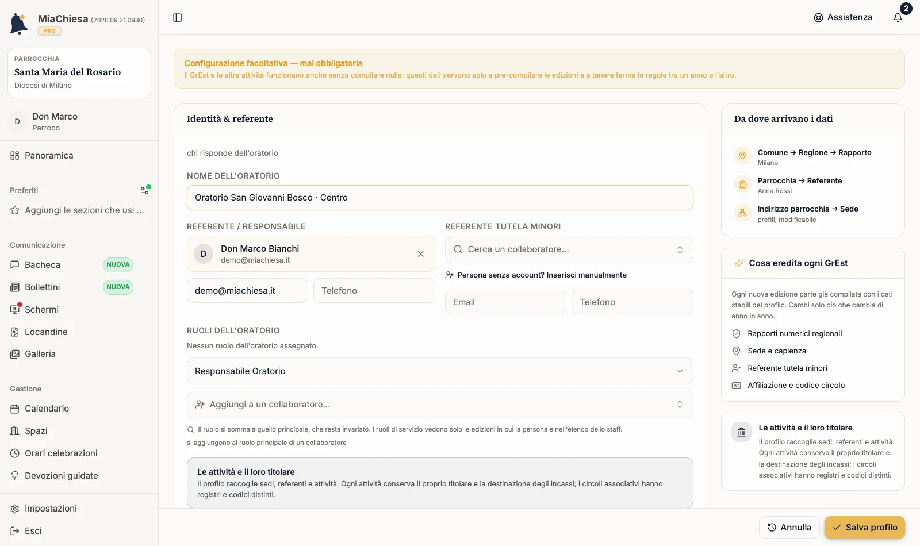Click the building icon for Parrocchia → Referente
Screen dimensions: 920x546
pyautogui.click(x=743, y=184)
